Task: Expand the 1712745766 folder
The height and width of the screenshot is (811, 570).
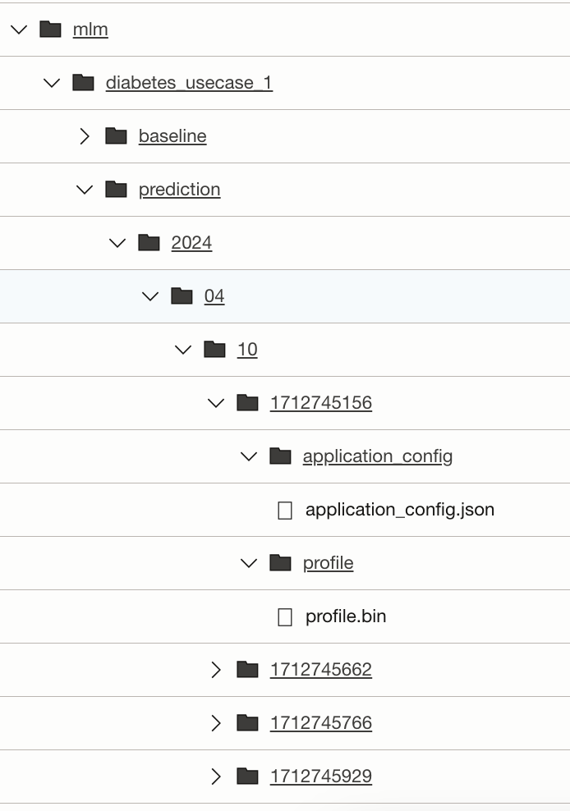Action: (x=216, y=722)
